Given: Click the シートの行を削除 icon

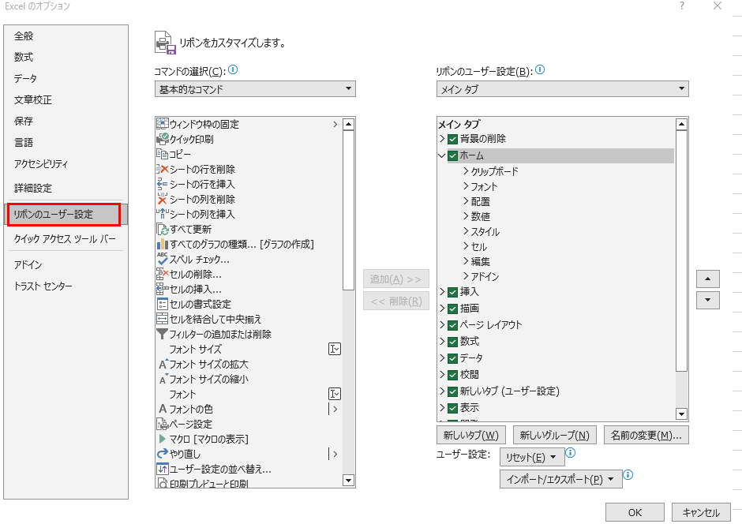Looking at the screenshot, I should coord(163,169).
